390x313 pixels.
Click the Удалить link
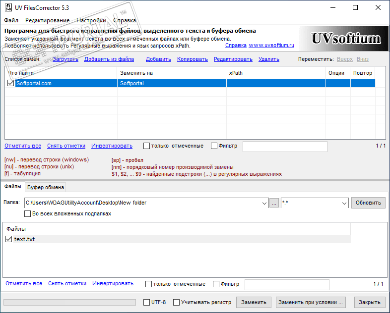269,59
